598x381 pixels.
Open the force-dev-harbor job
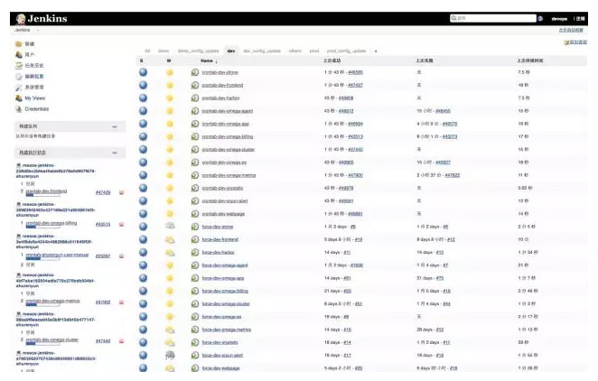218,253
